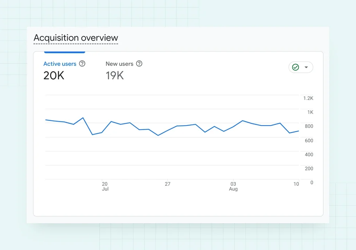The image size is (356, 250).
Task: Click the 03 Aug date label on x-axis
Action: tap(233, 186)
